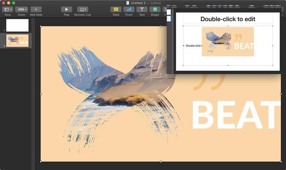Open Keynote Live from the toolbar
Viewport: 286px width, 170px height.
pyautogui.click(x=82, y=9)
